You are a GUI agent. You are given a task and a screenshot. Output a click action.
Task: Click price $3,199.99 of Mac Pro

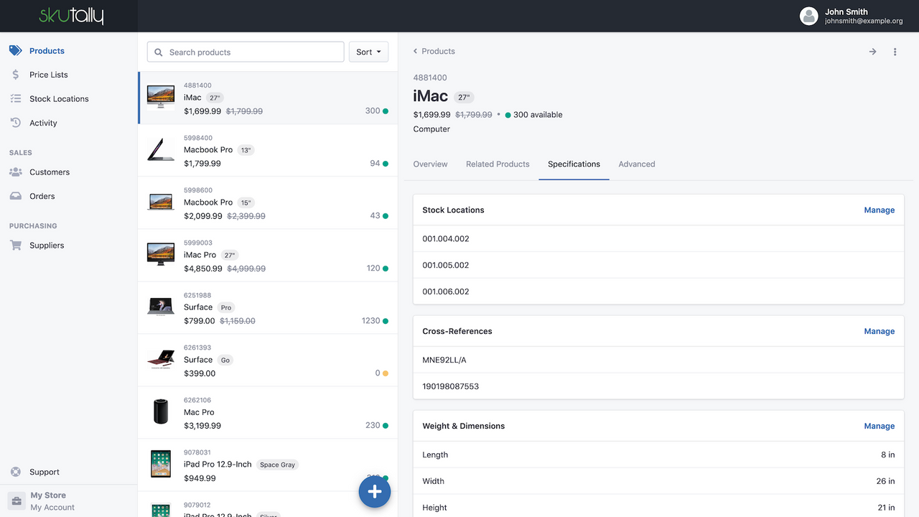[202, 426]
